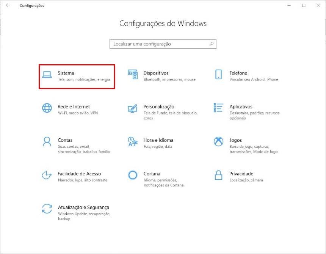Click the Aplicativos list icon

218,108
